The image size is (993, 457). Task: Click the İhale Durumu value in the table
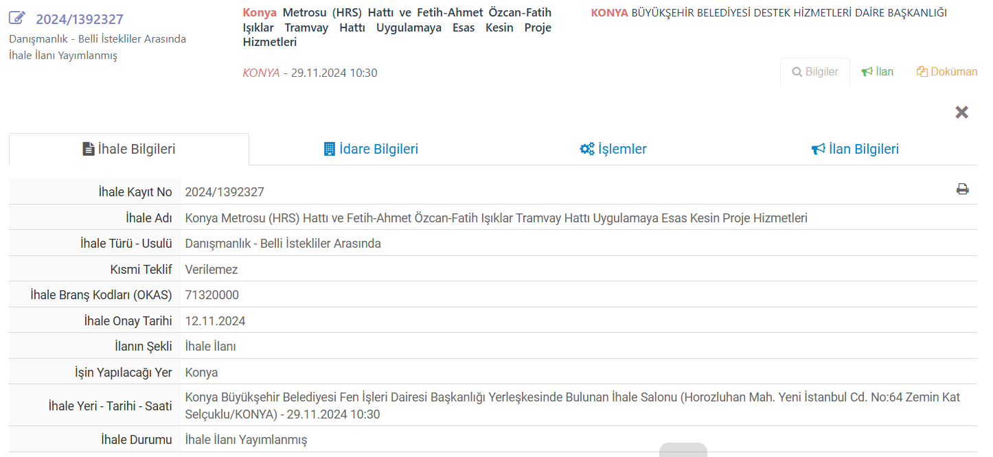[246, 440]
